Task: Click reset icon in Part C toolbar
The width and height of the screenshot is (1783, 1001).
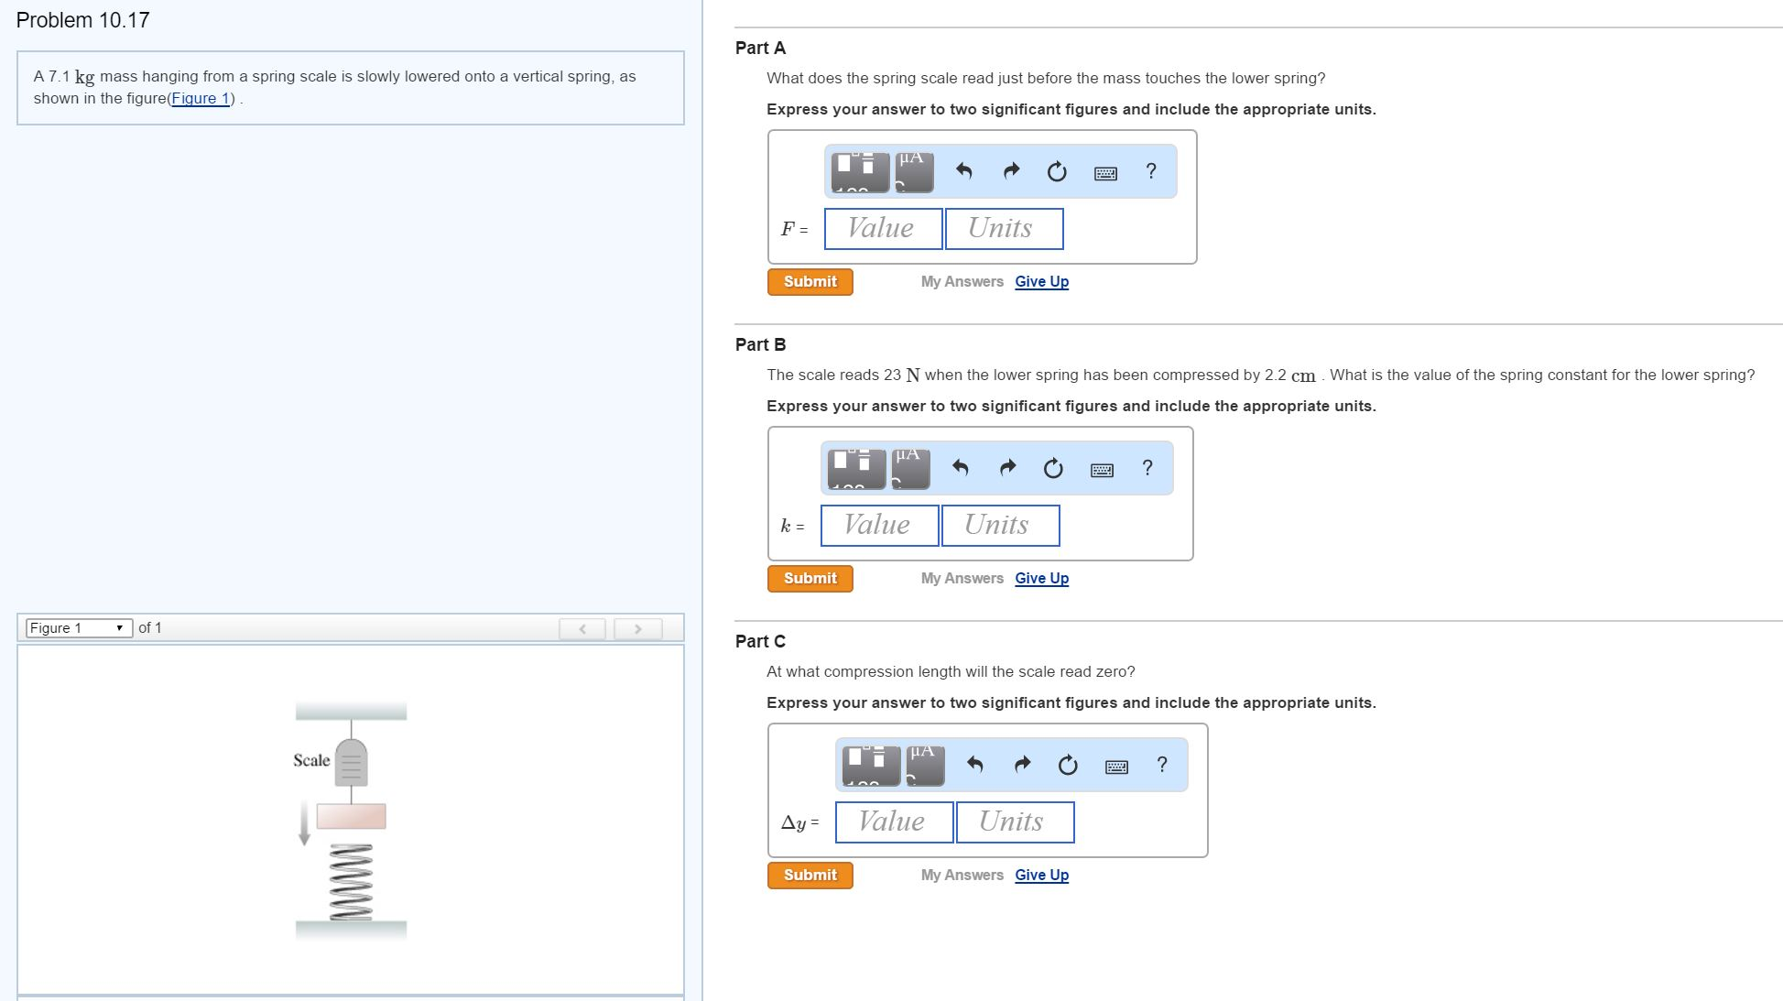Action: 1068,765
